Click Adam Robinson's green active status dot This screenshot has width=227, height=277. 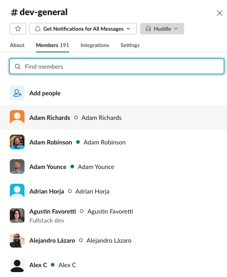[x=78, y=142]
